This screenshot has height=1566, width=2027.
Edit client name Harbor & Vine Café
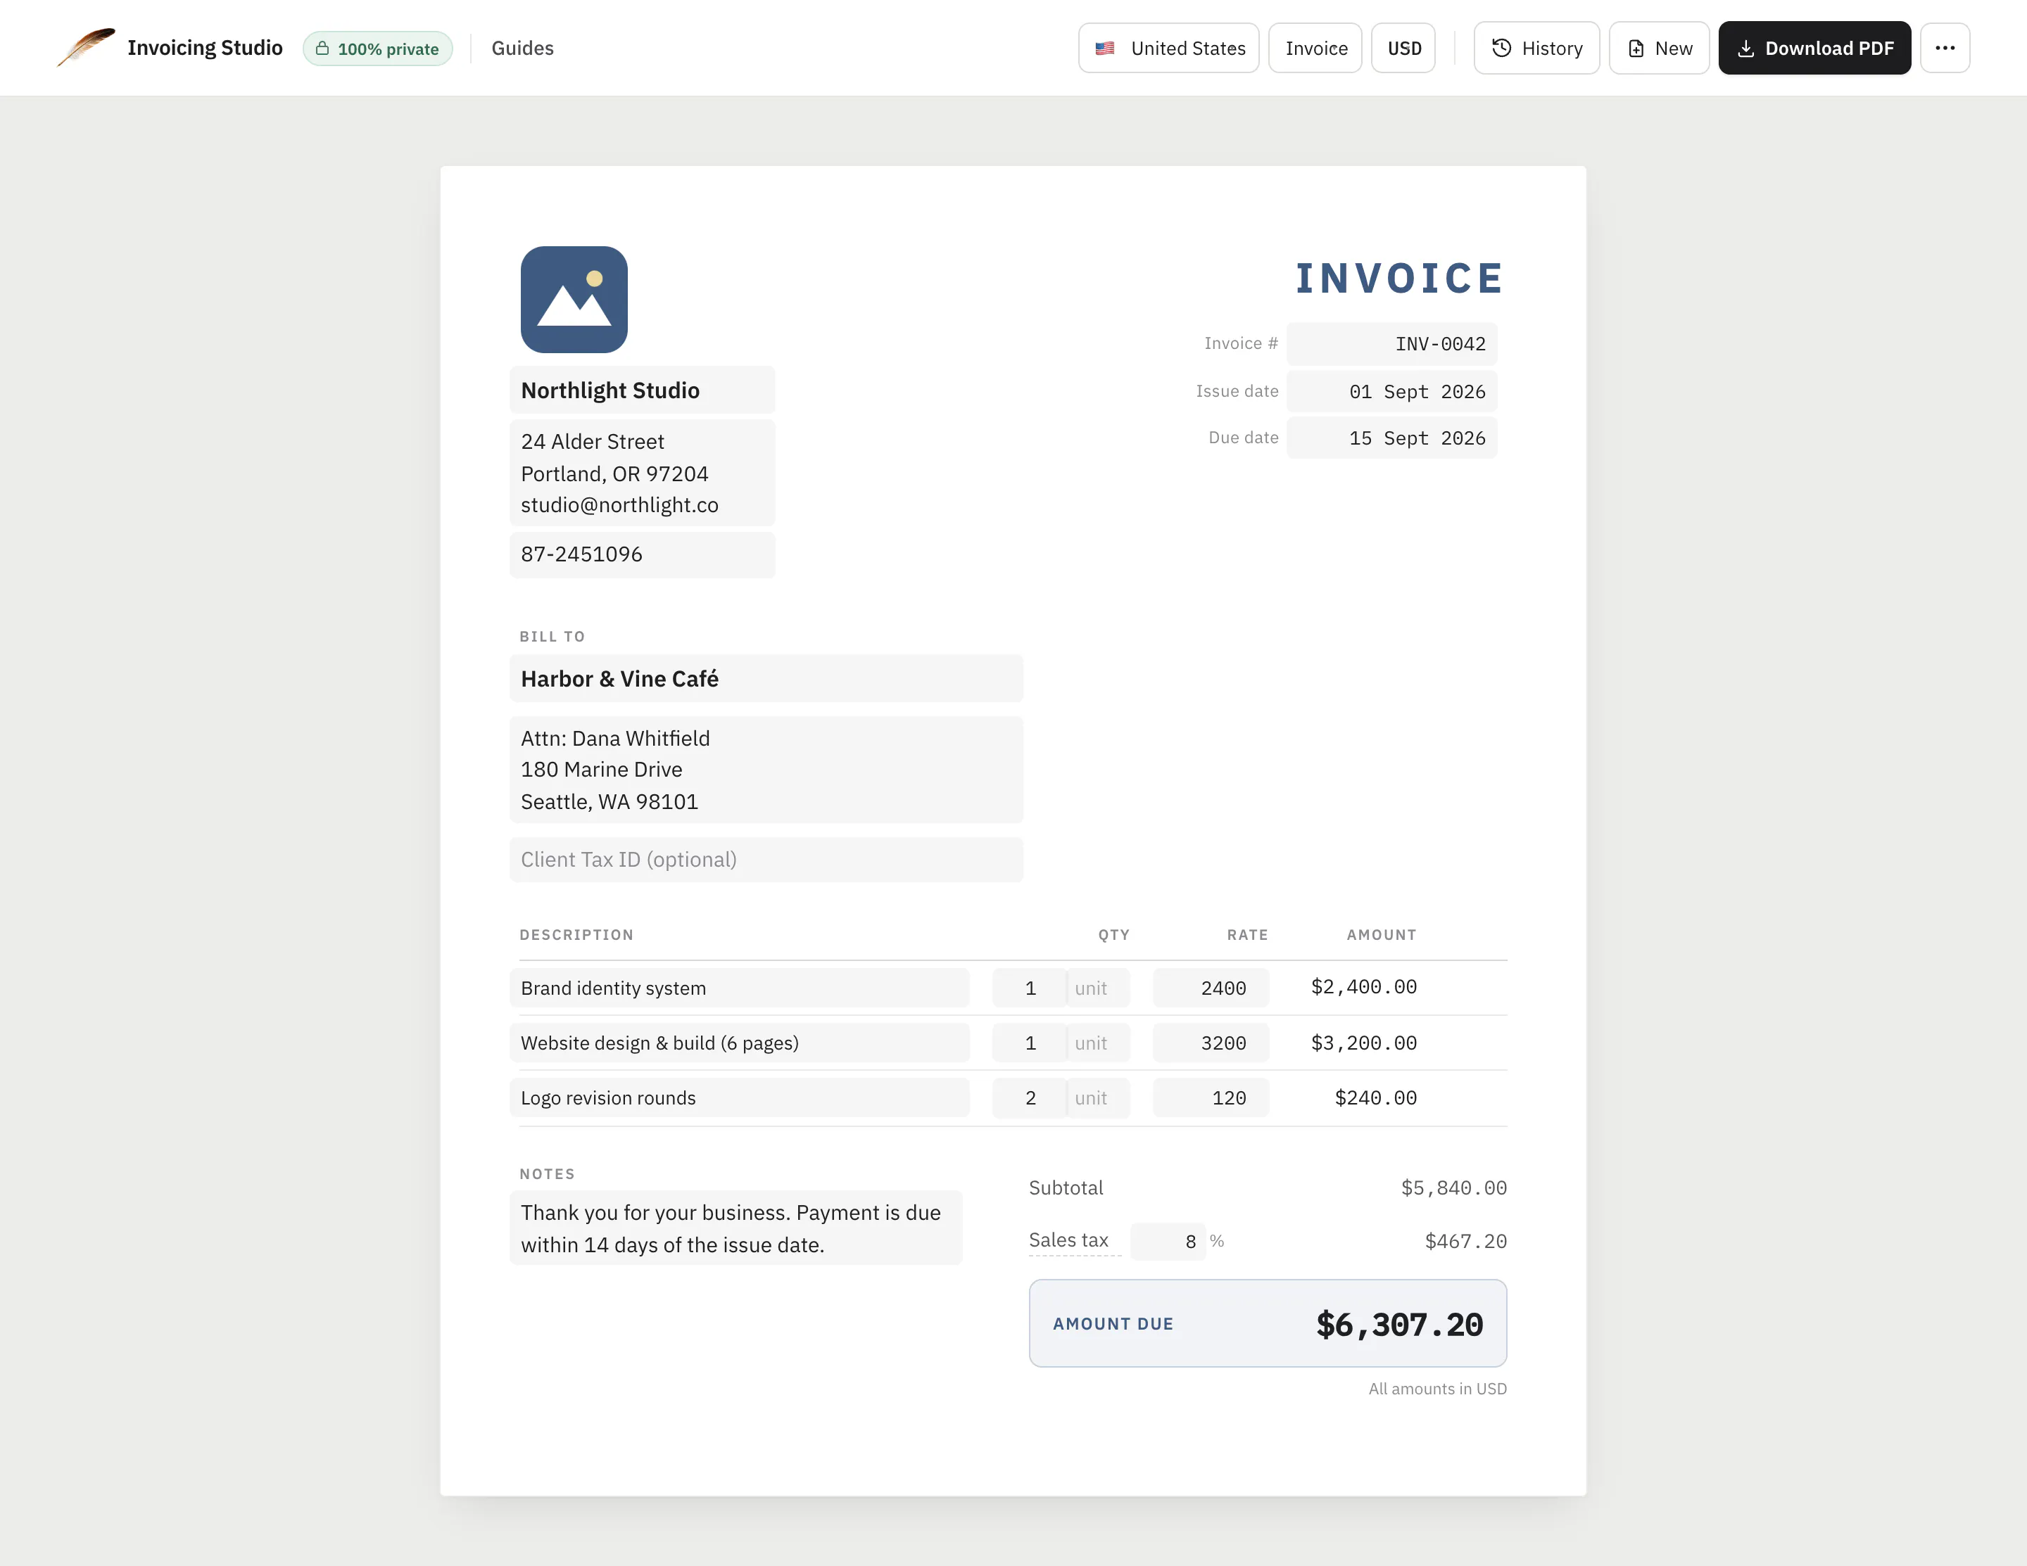pyautogui.click(x=766, y=679)
